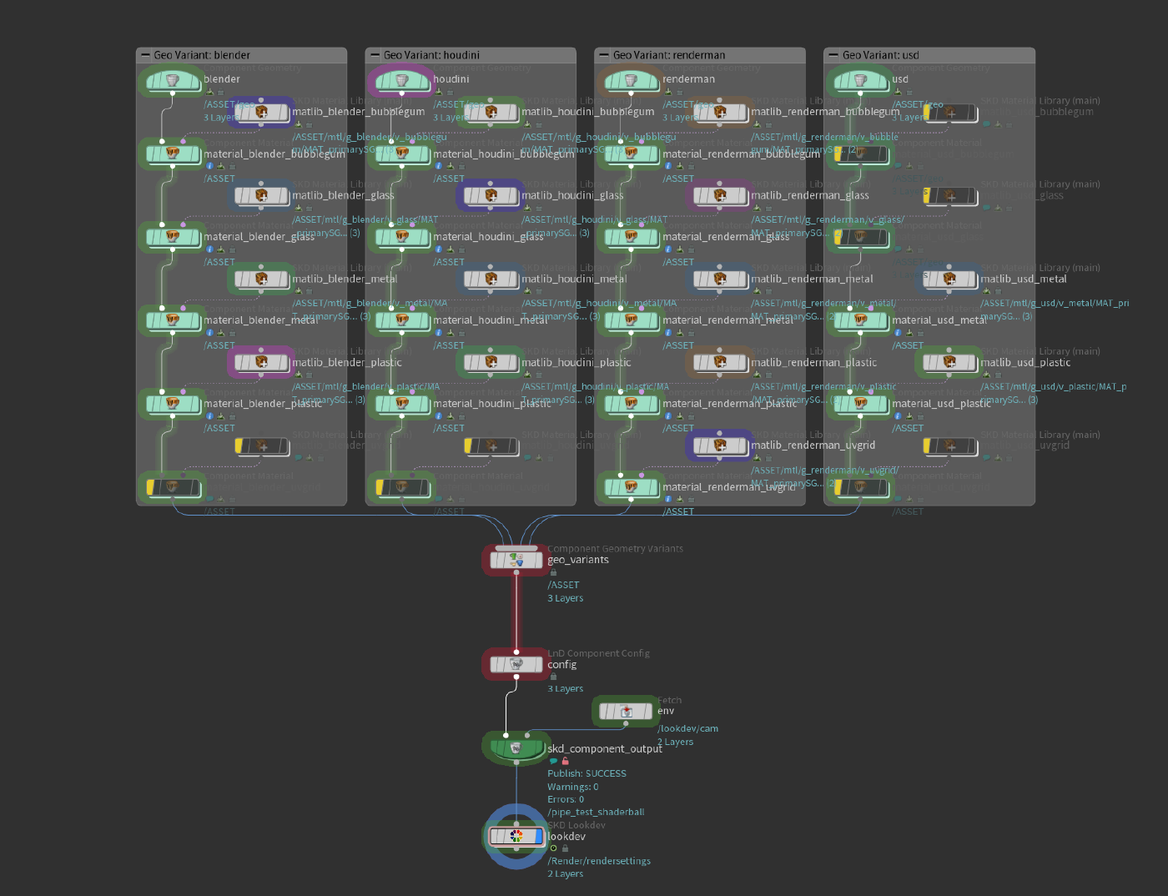1168x896 pixels.
Task: Select the material_usd_plastic node icon
Action: point(861,404)
